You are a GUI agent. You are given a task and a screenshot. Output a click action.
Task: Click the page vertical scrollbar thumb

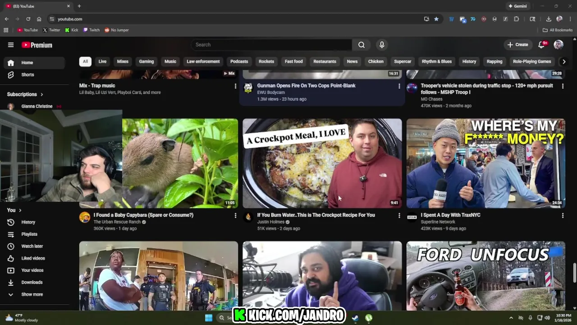click(x=574, y=273)
